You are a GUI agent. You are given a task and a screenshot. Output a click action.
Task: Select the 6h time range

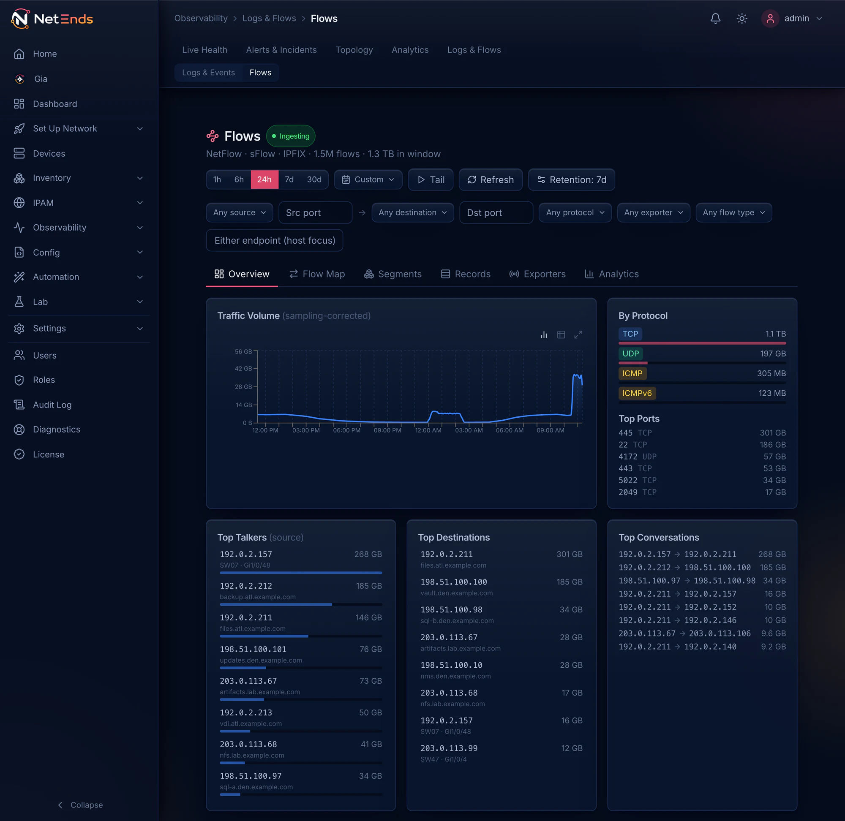coord(239,179)
